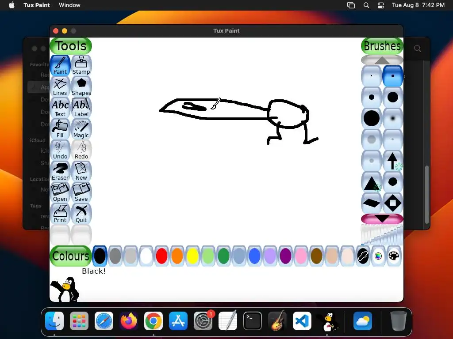Open the Apple menu

[x=12, y=5]
